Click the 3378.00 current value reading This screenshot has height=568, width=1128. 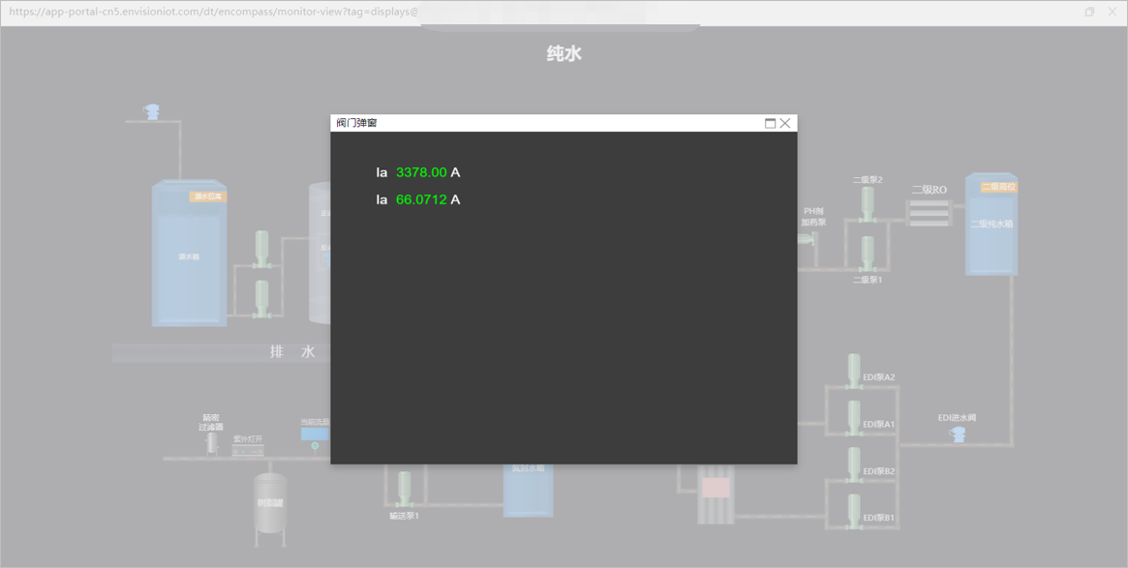point(421,172)
